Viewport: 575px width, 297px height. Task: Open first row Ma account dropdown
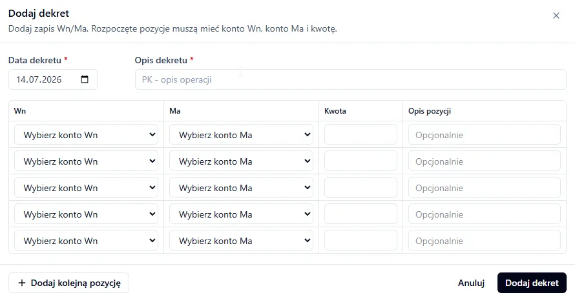click(x=241, y=134)
